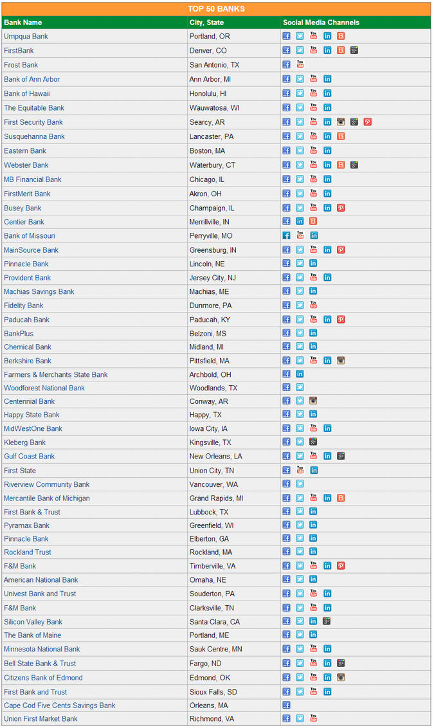The image size is (434, 728).
Task: Click the Machias Savings Bank link
Action: tap(39, 291)
